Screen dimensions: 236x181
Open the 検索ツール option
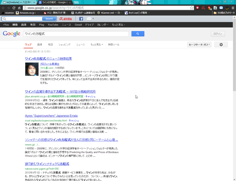[113, 44]
